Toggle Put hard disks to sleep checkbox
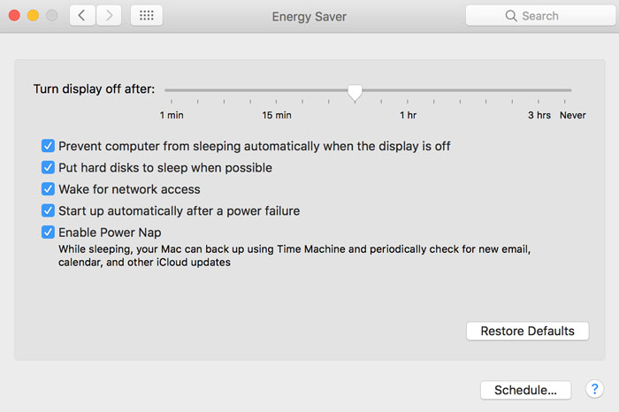This screenshot has height=412, width=619. 48,167
